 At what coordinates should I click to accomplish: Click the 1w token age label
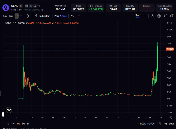pos(20,10)
